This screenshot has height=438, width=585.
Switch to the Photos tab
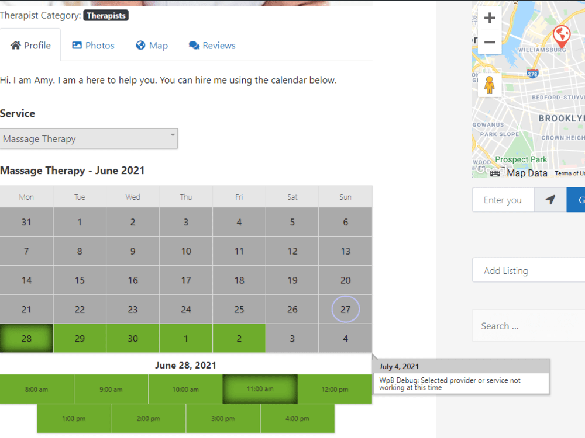click(93, 46)
